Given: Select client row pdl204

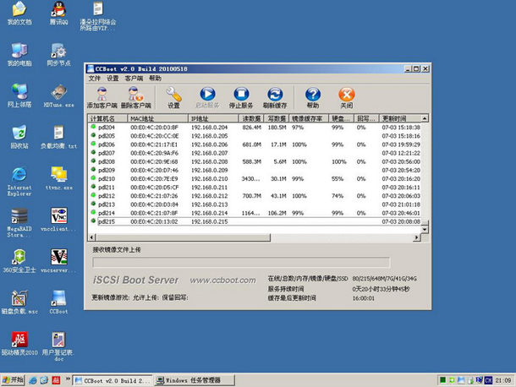Looking at the screenshot, I should (x=255, y=128).
